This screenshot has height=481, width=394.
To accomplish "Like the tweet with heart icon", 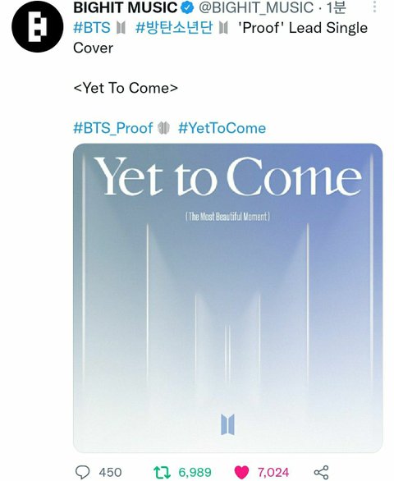I will tap(241, 472).
